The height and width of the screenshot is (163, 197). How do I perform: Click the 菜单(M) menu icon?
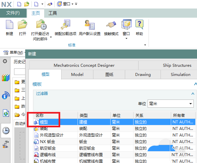click(6, 52)
